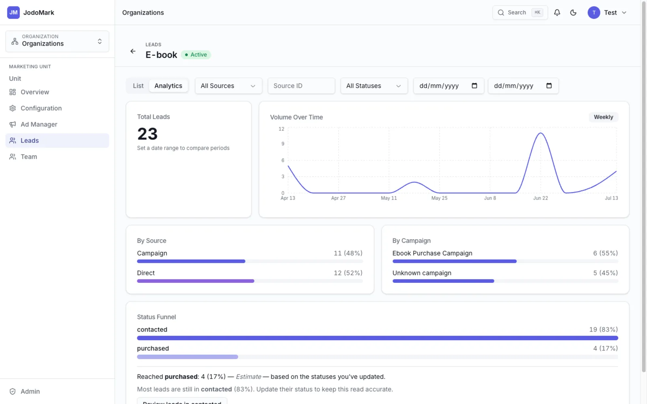The image size is (647, 404).
Task: Click the Overview grid icon
Action: tap(13, 92)
